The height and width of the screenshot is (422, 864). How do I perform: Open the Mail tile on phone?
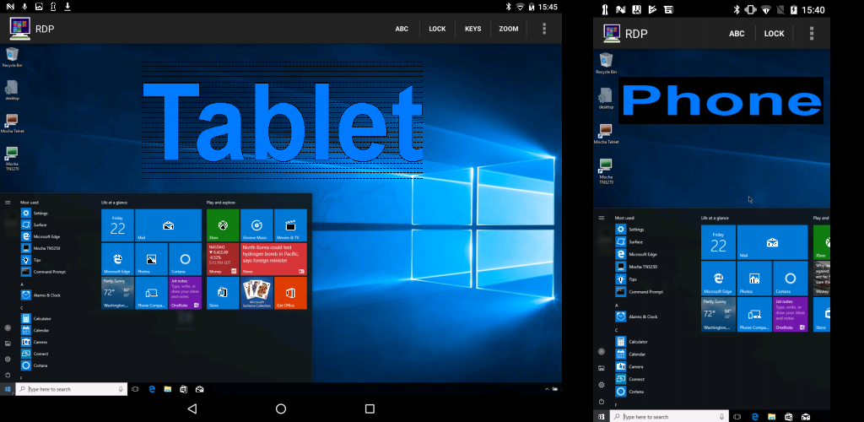click(x=772, y=242)
